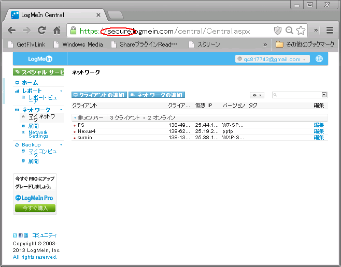Show hidden extensions with the toolbar chevron

(x=316, y=30)
